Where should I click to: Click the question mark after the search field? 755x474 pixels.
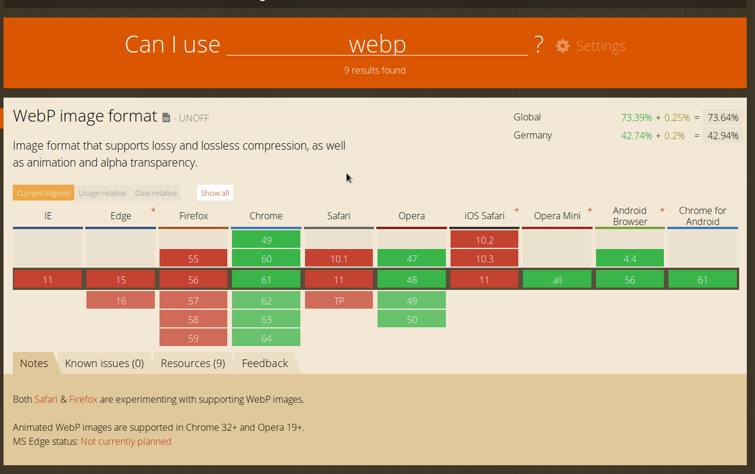539,44
